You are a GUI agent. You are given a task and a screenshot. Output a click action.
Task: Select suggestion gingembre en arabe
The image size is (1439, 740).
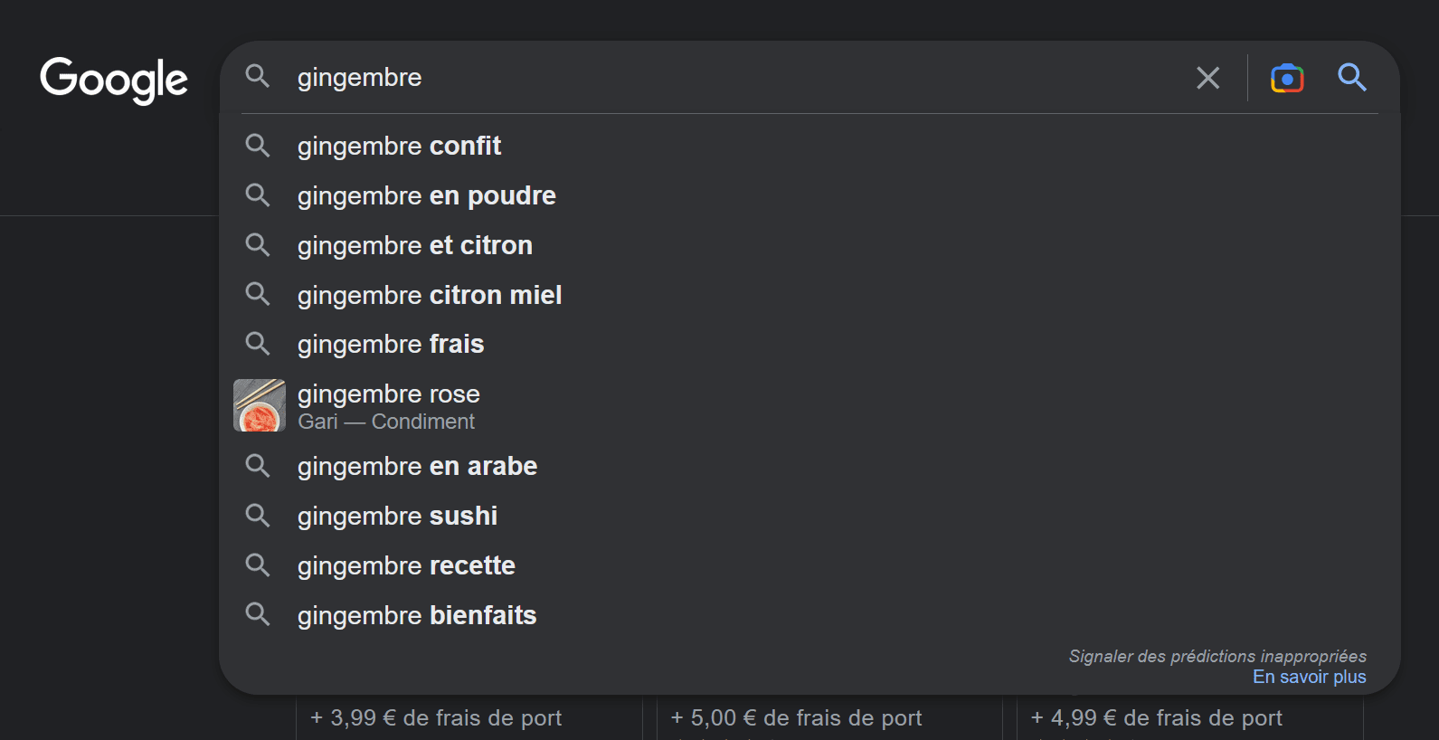(417, 466)
